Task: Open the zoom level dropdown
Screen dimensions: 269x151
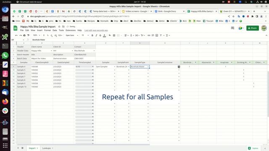Action: (x=37, y=35)
